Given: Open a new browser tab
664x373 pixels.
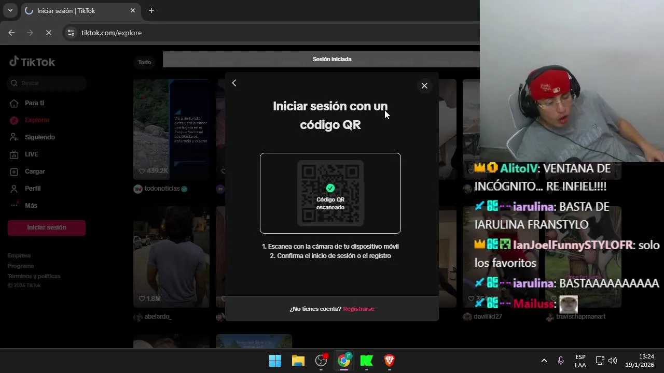Looking at the screenshot, I should 151,10.
